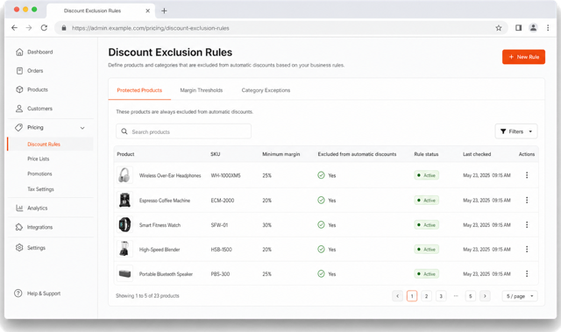Screen dimensions: 561x332
Task: Open actions menu for High-Speed Blender
Action: coord(527,249)
